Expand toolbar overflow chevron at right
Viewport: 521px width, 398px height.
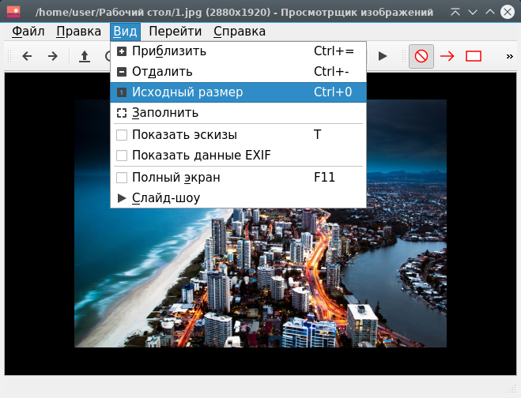pyautogui.click(x=510, y=56)
